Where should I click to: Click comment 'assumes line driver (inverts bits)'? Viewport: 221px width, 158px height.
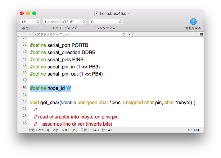point(77,124)
